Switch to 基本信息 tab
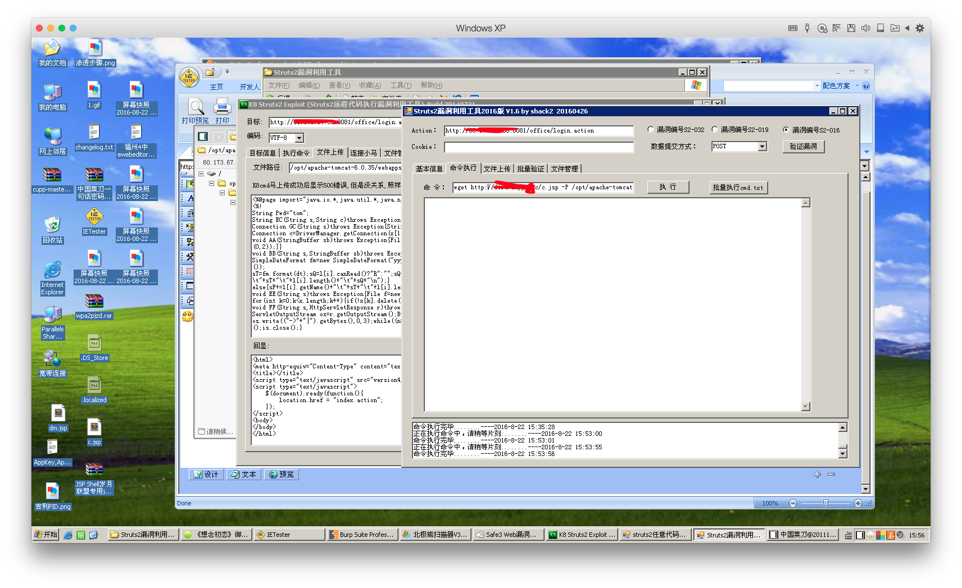This screenshot has height=588, width=962. pyautogui.click(x=429, y=168)
